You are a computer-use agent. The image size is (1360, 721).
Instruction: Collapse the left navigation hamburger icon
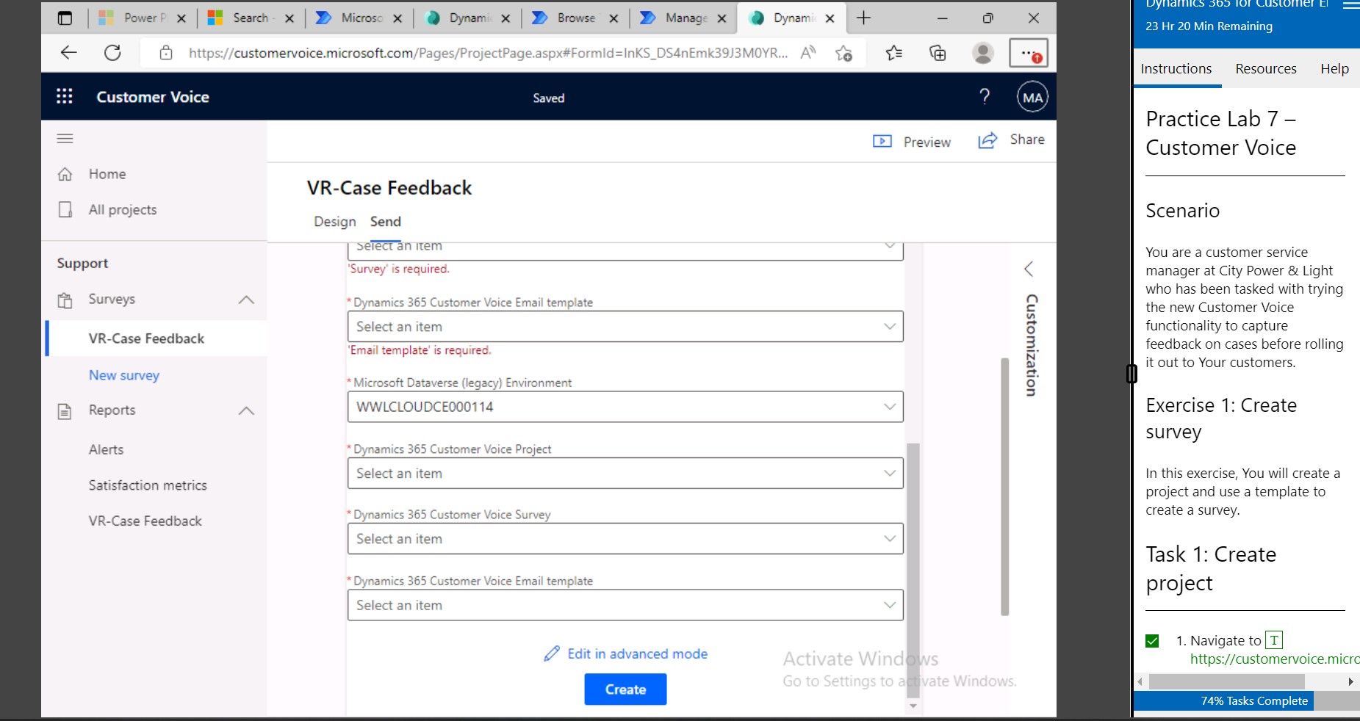(65, 139)
